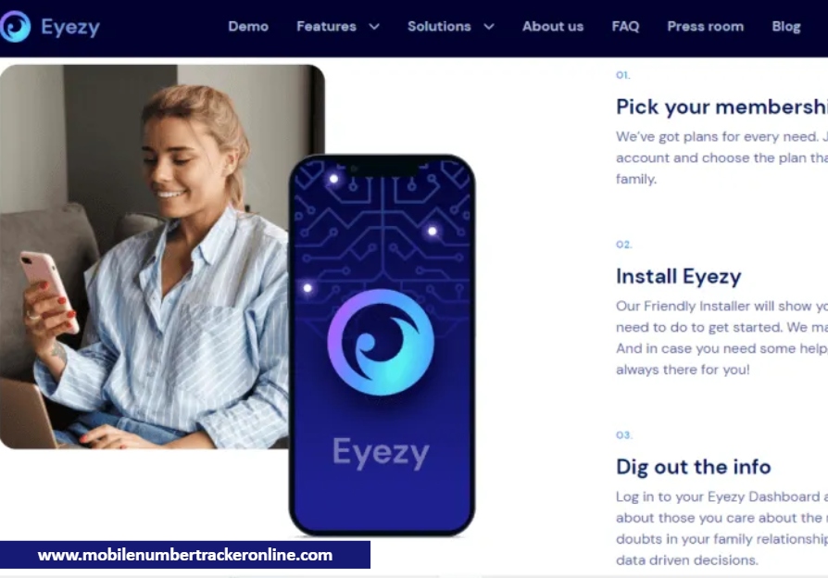Expand the Features dropdown chevron
Screen dimensions: 828x578
(x=374, y=27)
